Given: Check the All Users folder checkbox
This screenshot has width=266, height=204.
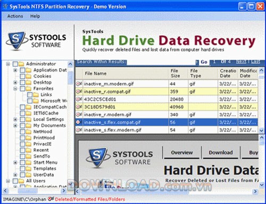Looking at the screenshot, I should pos(15,181).
